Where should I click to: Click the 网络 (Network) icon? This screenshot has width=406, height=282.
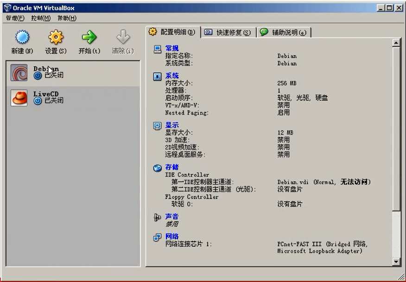(157, 237)
